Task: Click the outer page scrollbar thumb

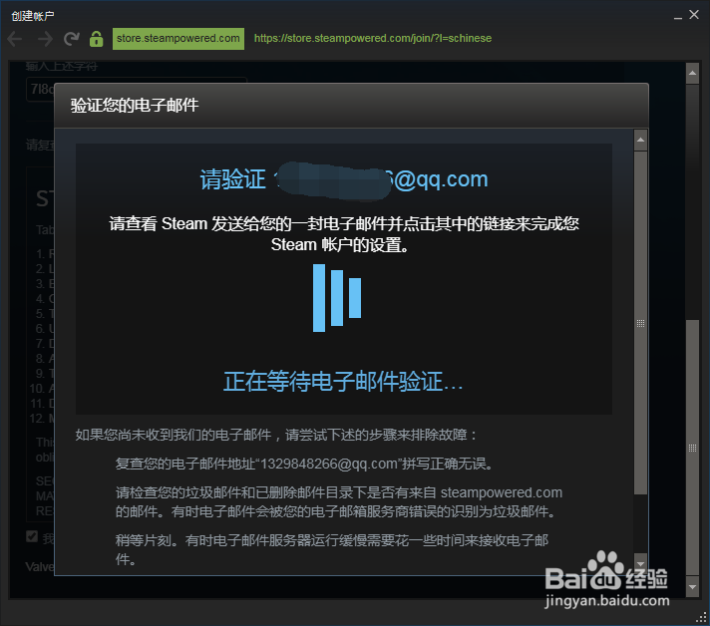Action: click(692, 448)
